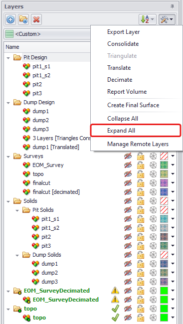
Task: Open the <Custom> view dropdown
Action: (47, 34)
